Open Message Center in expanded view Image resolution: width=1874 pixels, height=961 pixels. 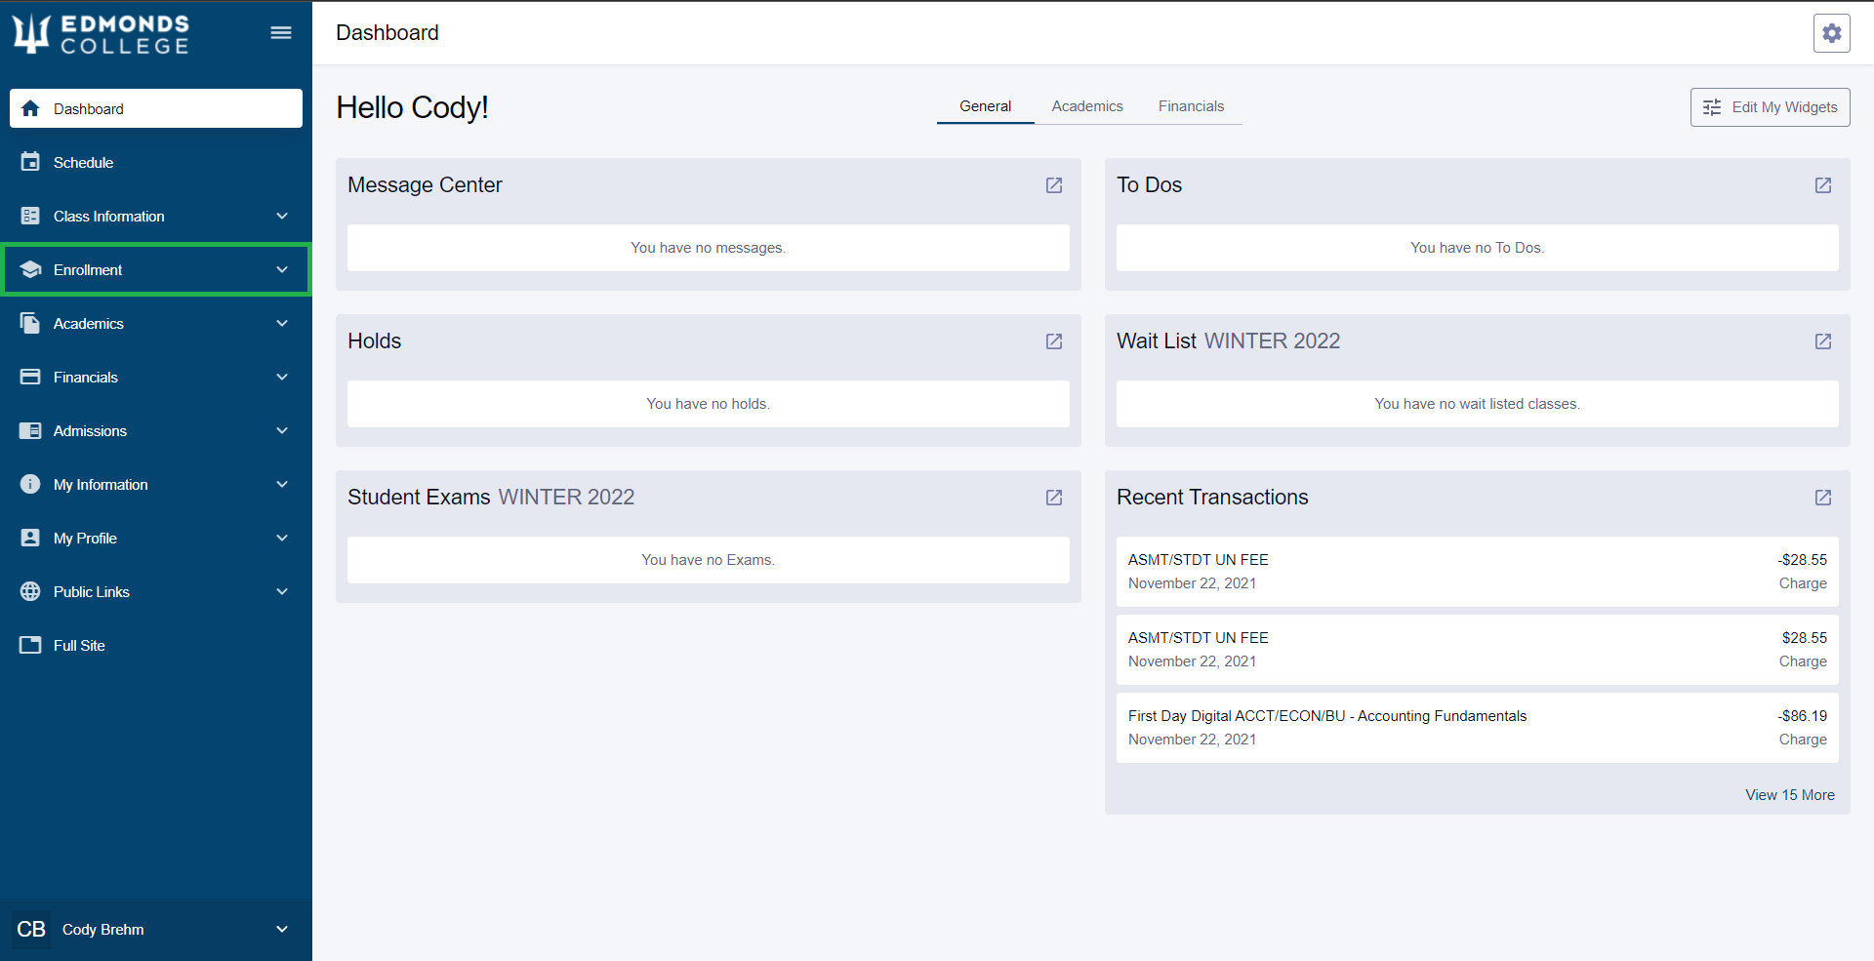[x=1054, y=185]
